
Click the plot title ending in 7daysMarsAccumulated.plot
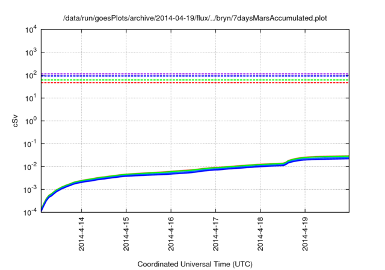coord(195,18)
